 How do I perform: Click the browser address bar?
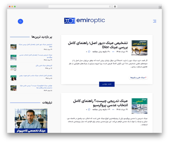coord(80,6)
